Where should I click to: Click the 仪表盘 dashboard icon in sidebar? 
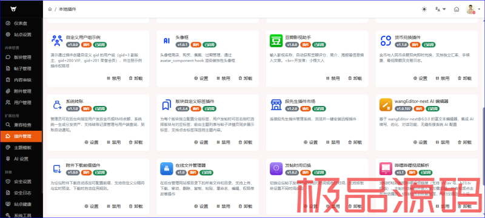click(8, 23)
